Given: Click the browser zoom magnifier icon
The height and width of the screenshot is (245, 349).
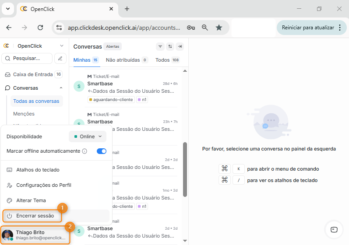Looking at the screenshot, I should pyautogui.click(x=204, y=28).
